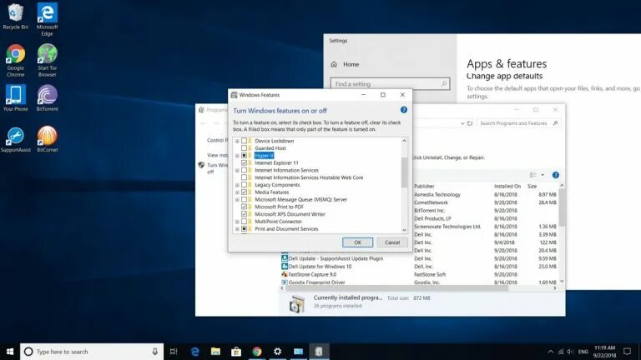
Task: Expand the Legacy Components node
Action: [x=237, y=185]
